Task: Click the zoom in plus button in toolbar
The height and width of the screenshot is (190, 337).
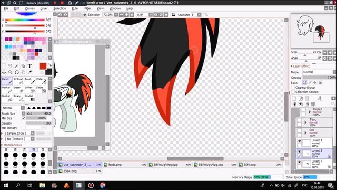Action: pos(126,15)
